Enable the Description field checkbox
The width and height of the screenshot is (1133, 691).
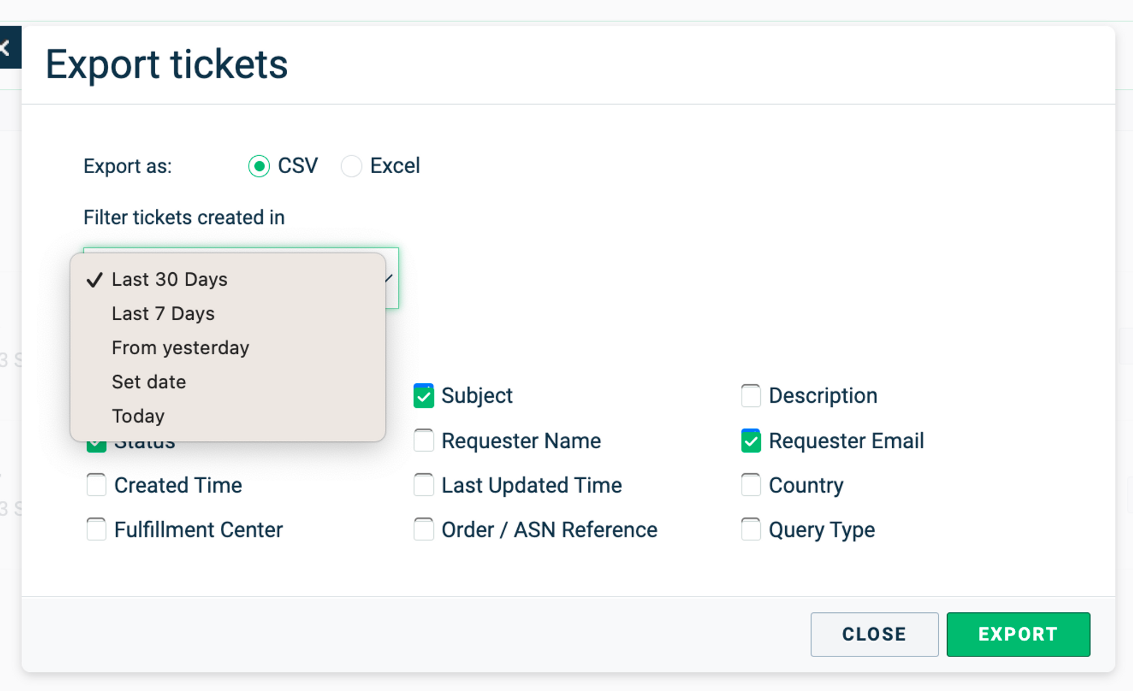pyautogui.click(x=751, y=396)
